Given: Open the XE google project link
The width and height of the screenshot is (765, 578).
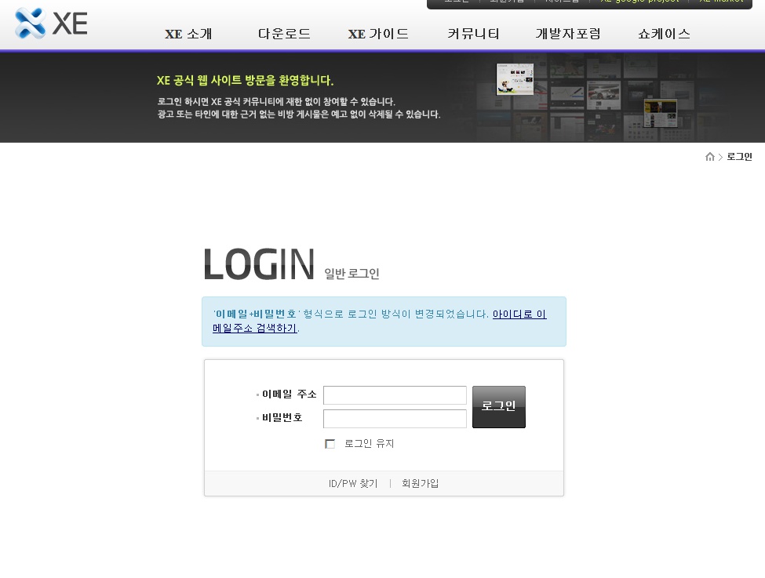Looking at the screenshot, I should click(x=639, y=2).
